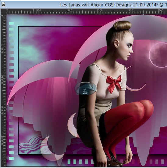Click the first teal square in bottom row
This screenshot has width=167, height=168.
(x=69, y=162)
